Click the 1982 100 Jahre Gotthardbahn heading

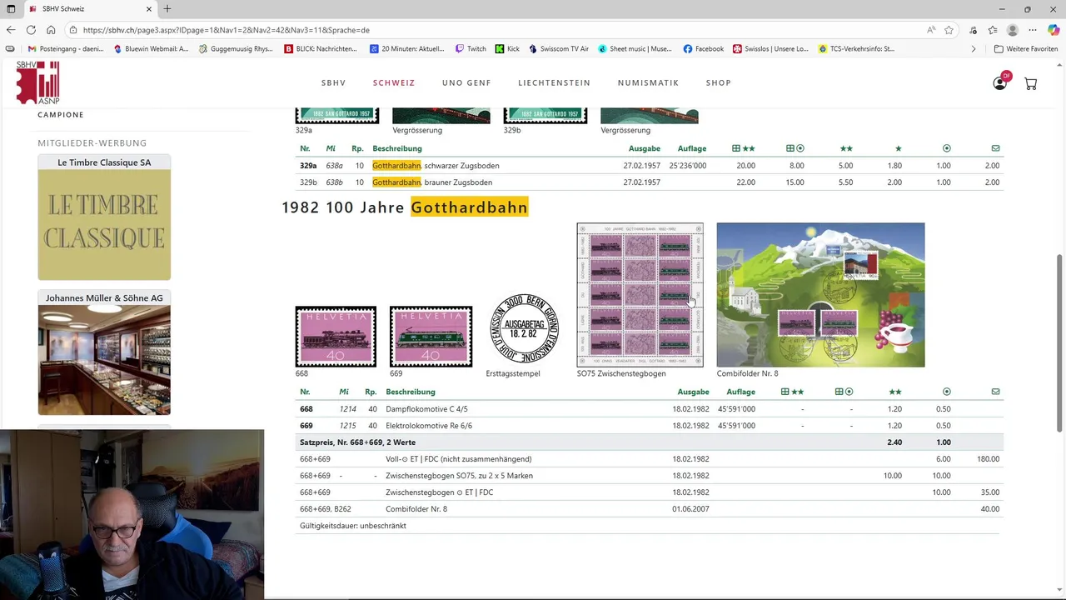point(405,207)
